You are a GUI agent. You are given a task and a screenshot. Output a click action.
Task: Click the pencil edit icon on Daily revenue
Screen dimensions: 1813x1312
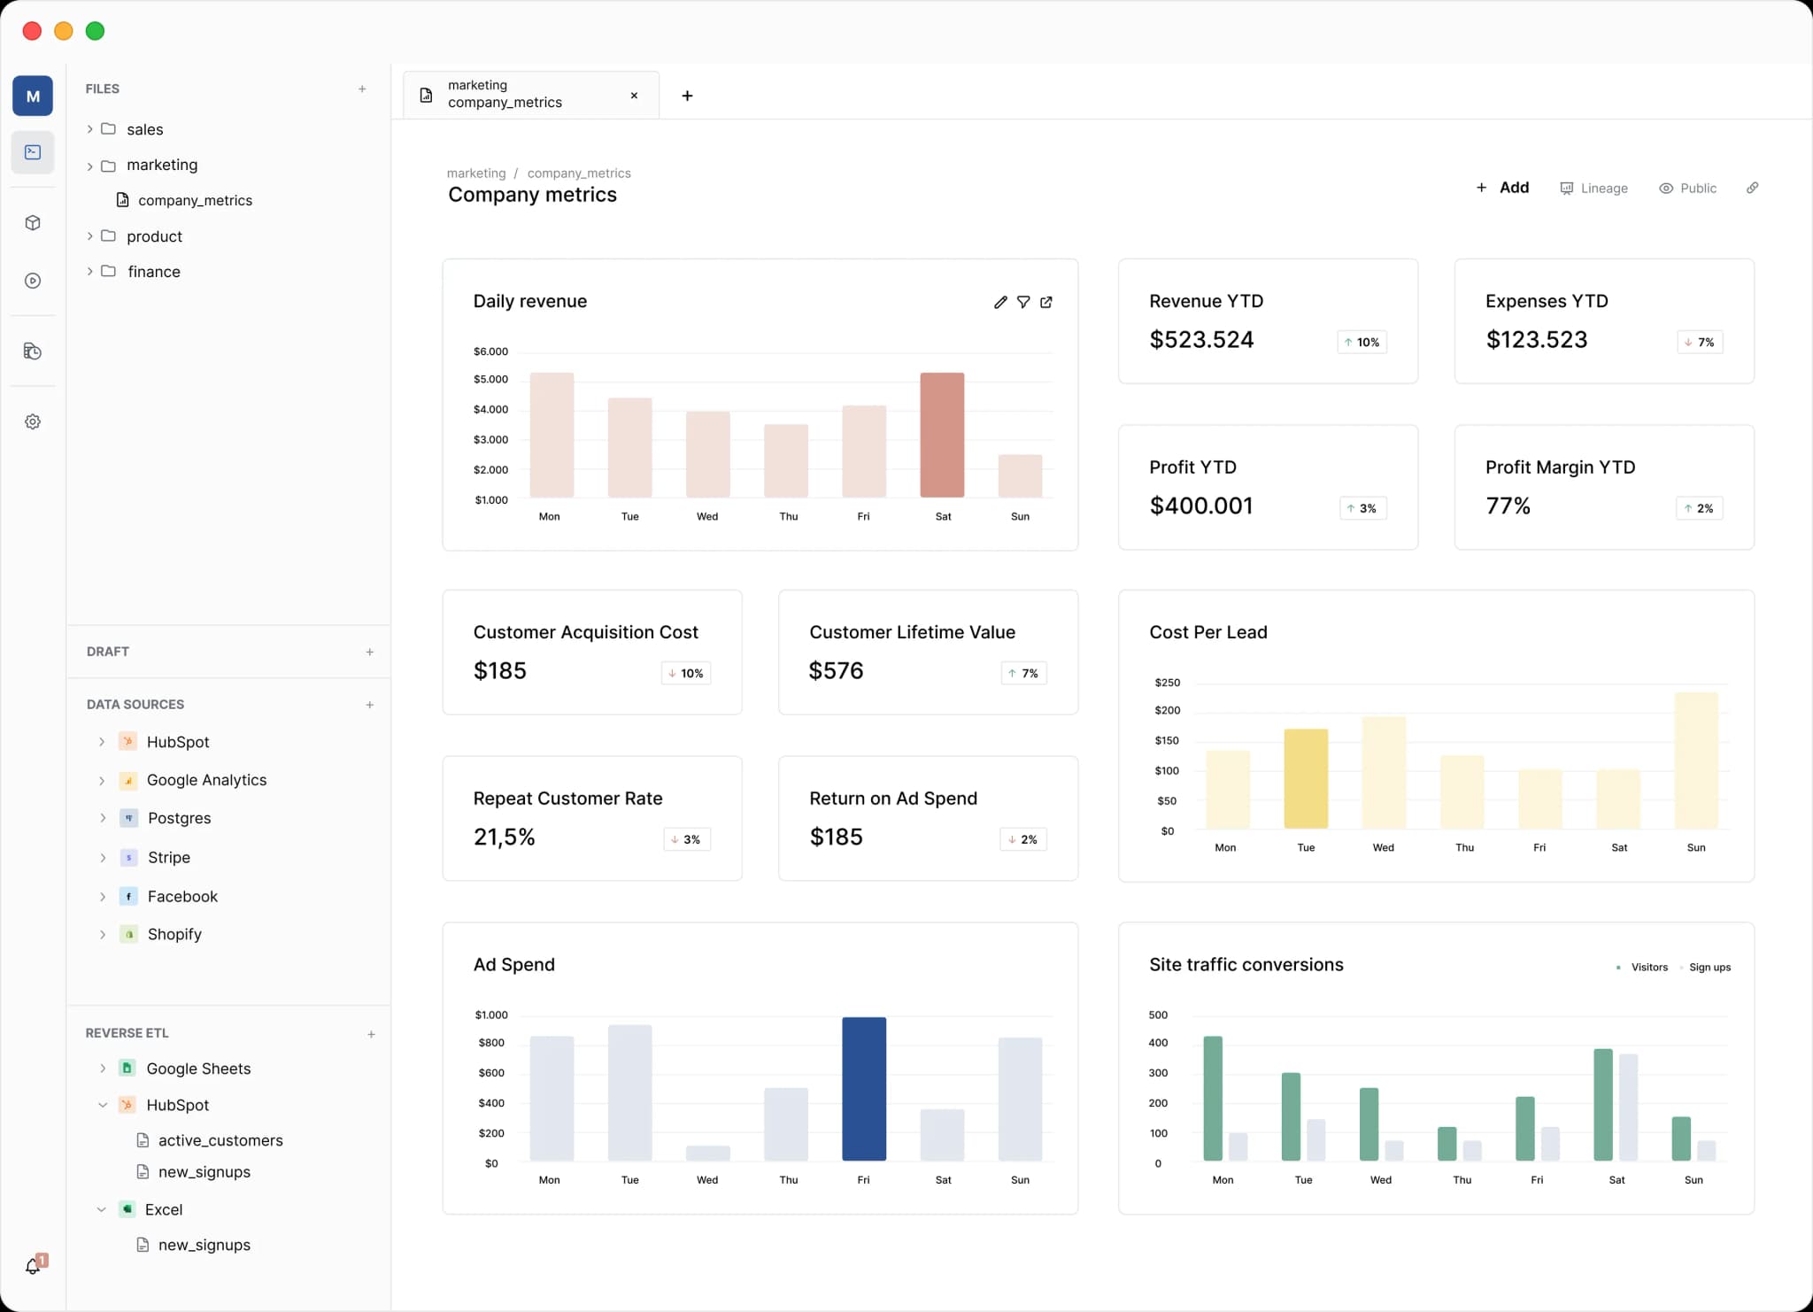point(1000,302)
